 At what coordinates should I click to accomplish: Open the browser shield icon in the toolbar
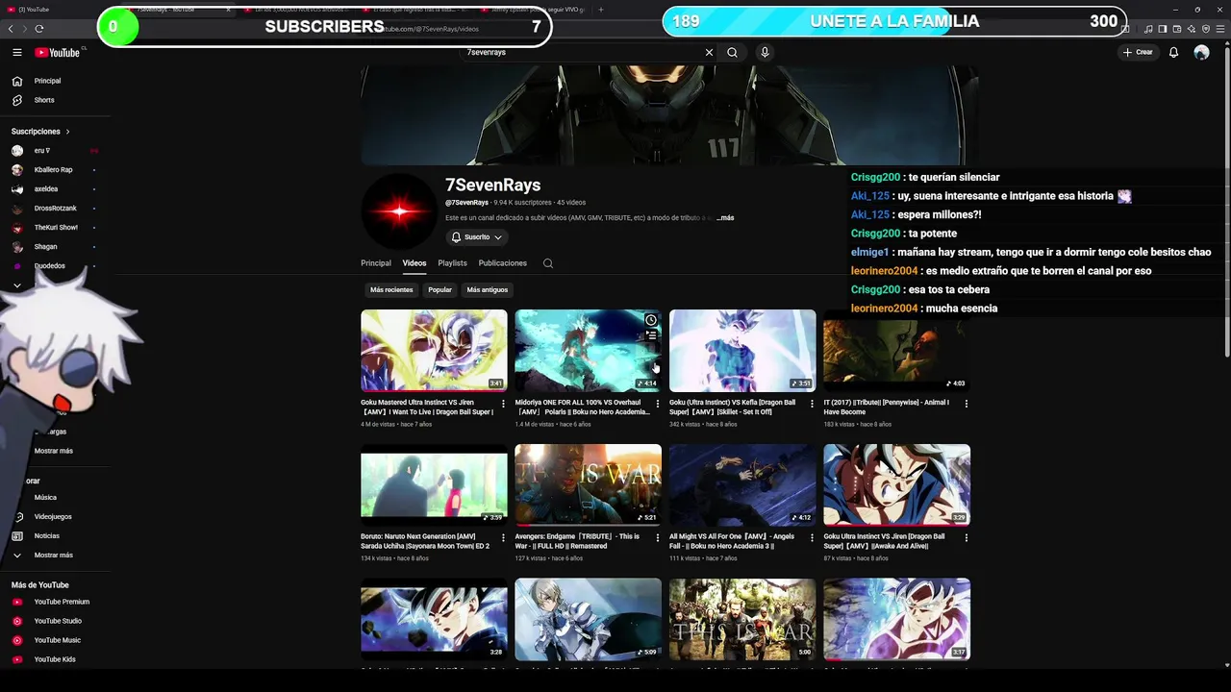tap(1206, 29)
